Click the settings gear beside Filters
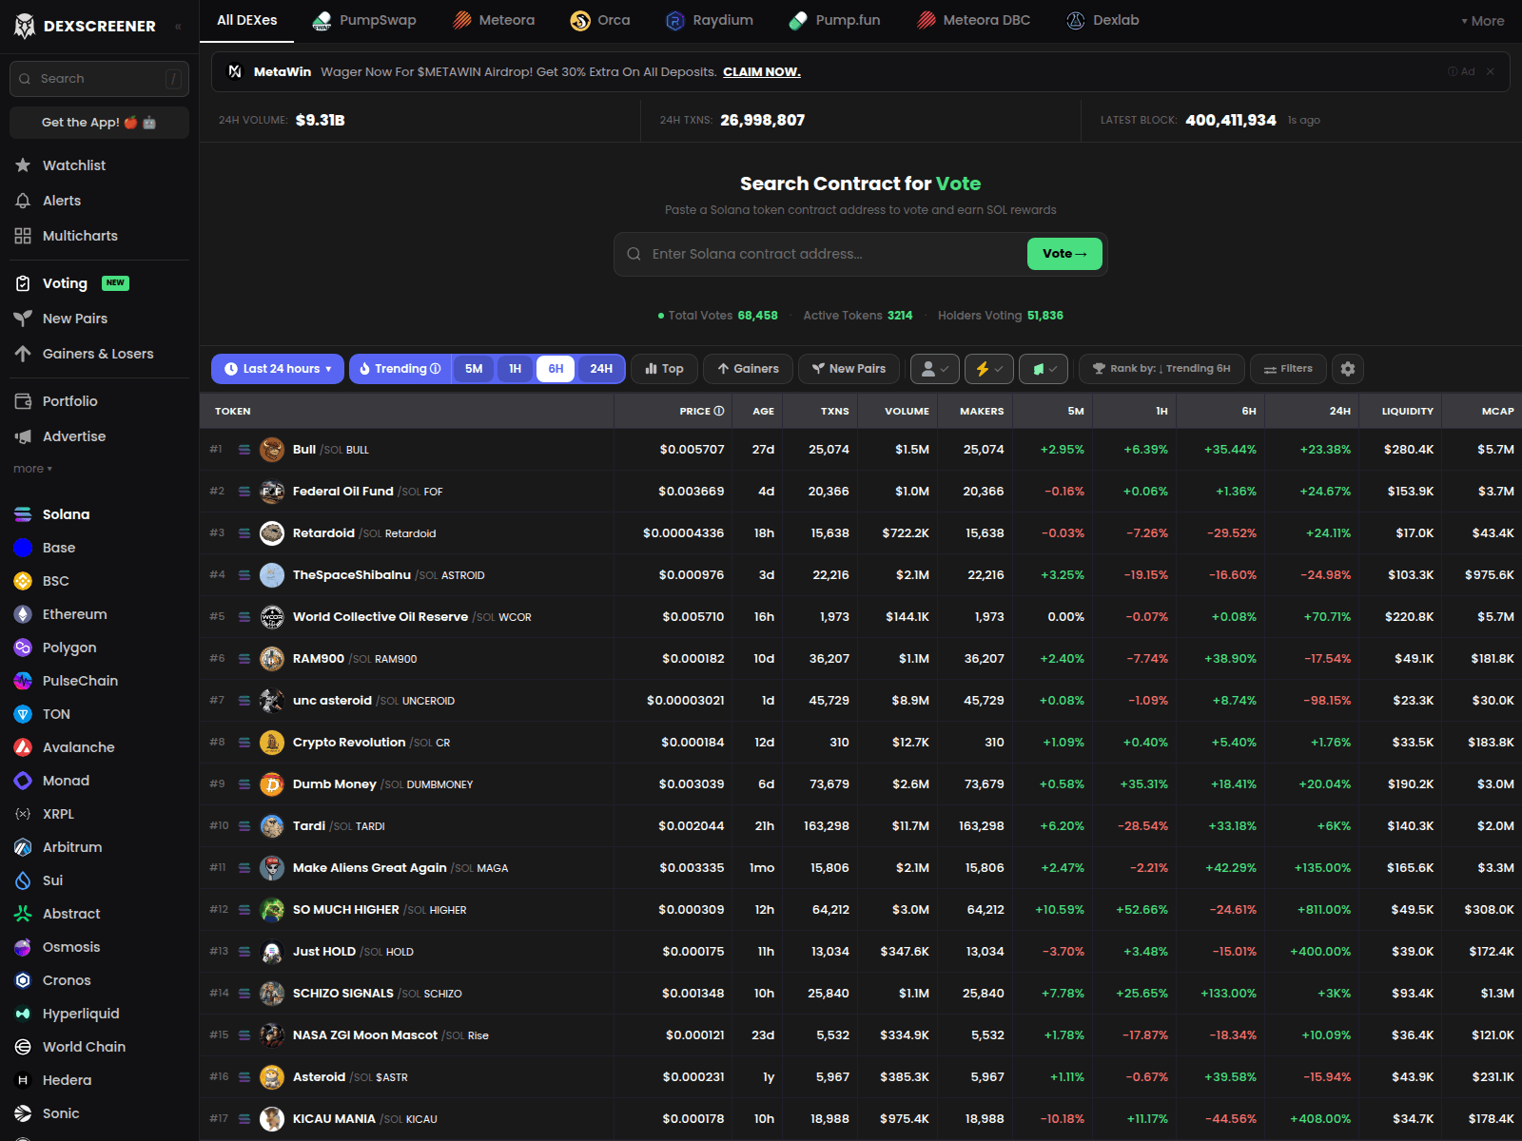The width and height of the screenshot is (1522, 1141). [x=1347, y=369]
